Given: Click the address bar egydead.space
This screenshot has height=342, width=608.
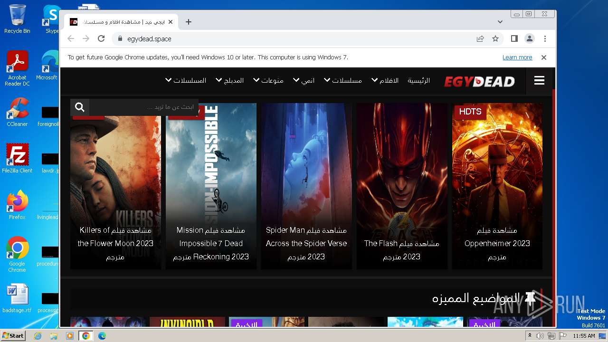Looking at the screenshot, I should coord(149,39).
